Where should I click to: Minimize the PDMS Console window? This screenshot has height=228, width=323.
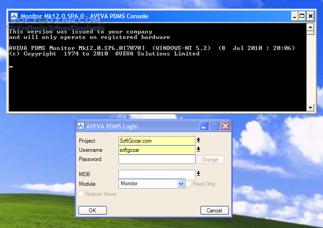pos(293,16)
